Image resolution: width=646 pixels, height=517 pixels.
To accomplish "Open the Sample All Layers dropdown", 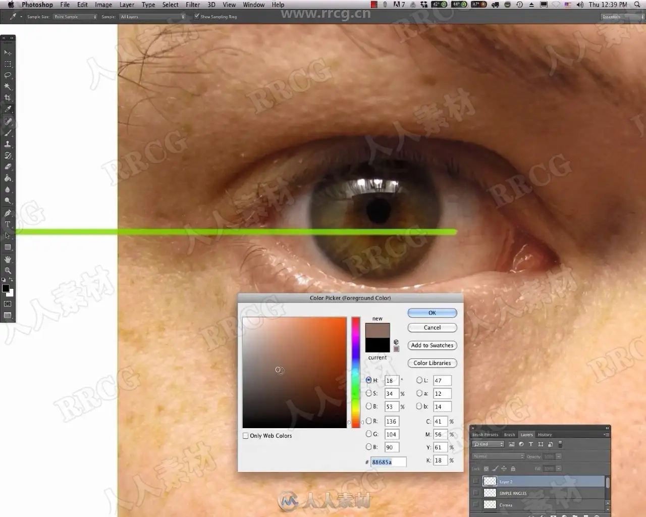I will (x=152, y=17).
